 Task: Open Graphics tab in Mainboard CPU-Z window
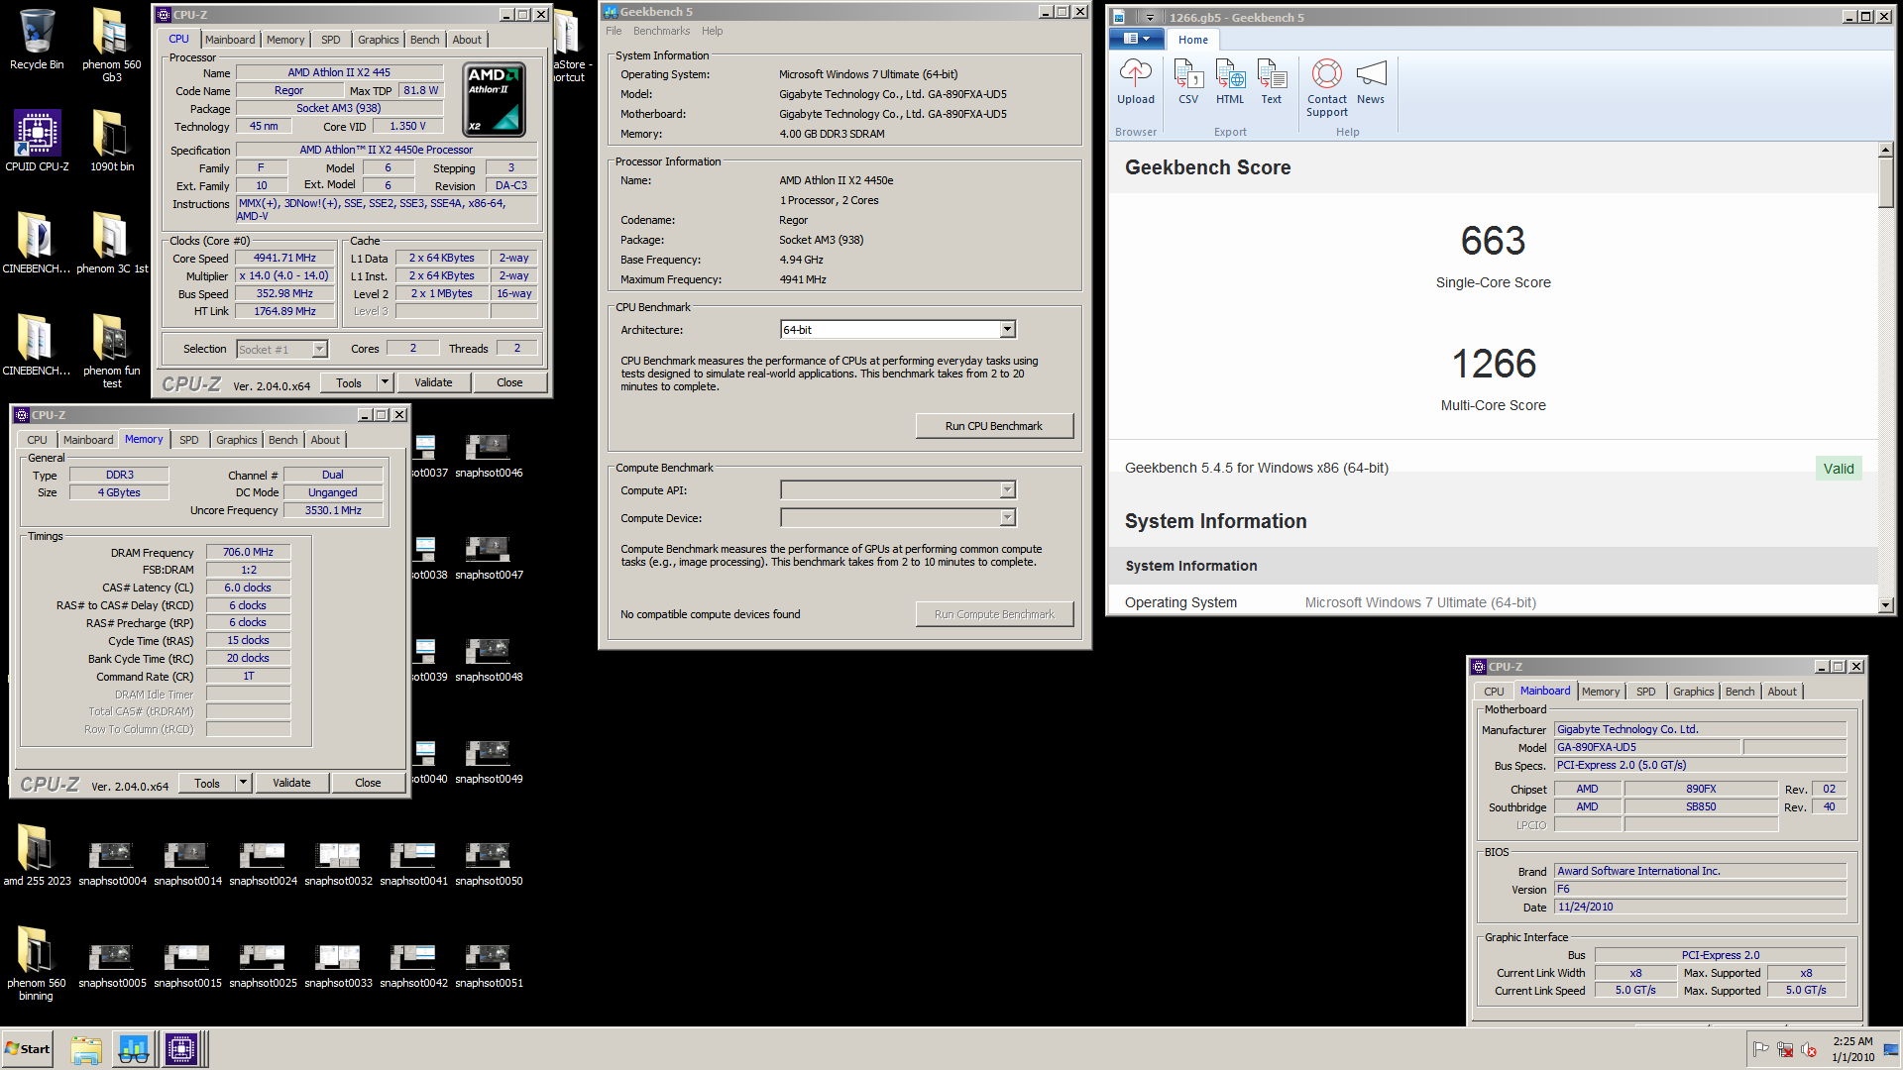click(x=1694, y=692)
